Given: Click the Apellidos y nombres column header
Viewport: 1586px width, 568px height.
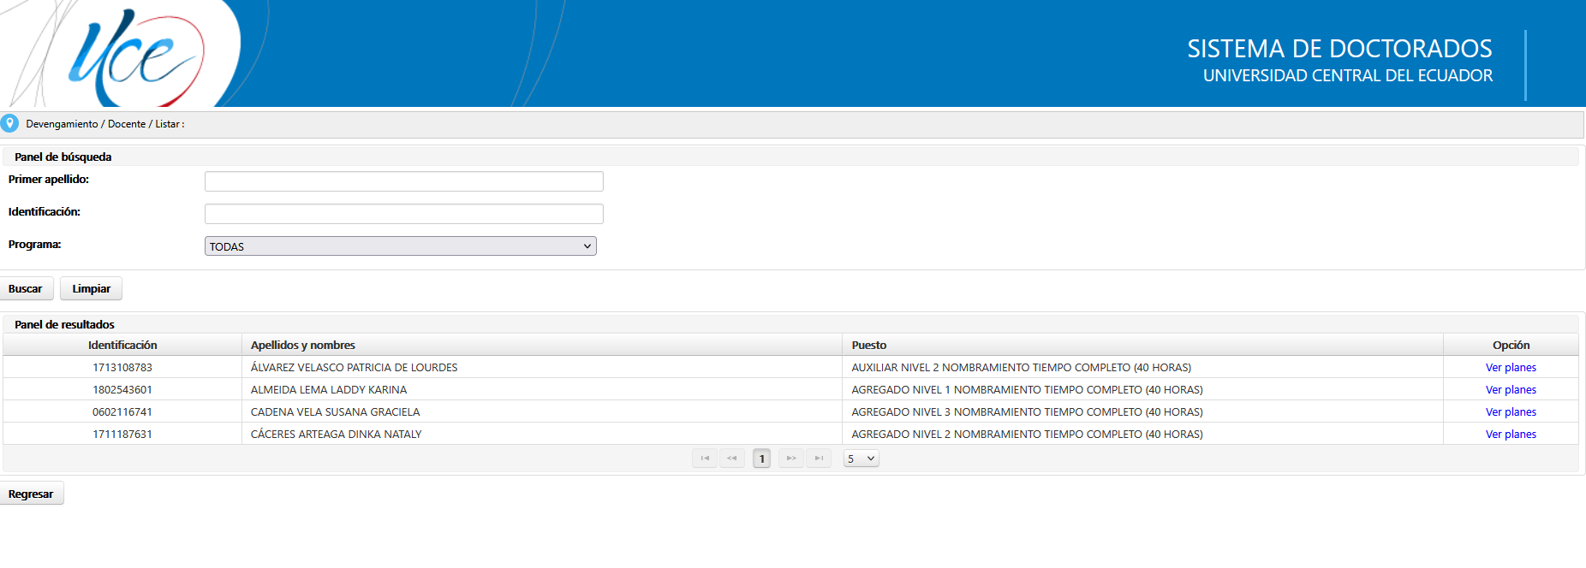Looking at the screenshot, I should pos(542,345).
